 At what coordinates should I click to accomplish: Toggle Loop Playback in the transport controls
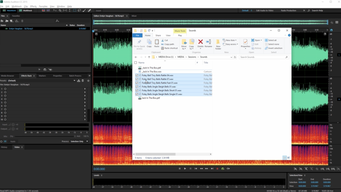pyautogui.click(x=223, y=169)
